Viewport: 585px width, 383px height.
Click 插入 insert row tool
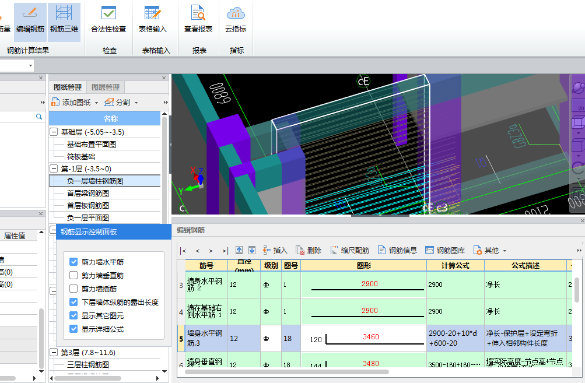[x=275, y=250]
